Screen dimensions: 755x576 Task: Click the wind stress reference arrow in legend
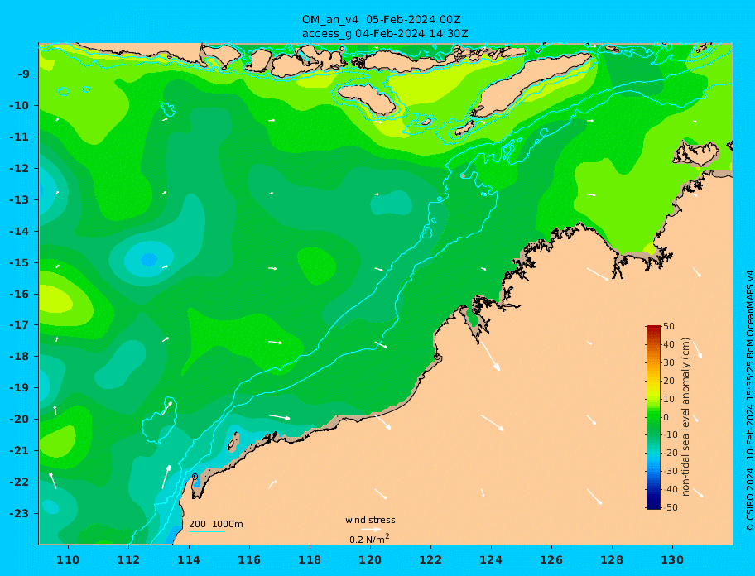(x=371, y=530)
